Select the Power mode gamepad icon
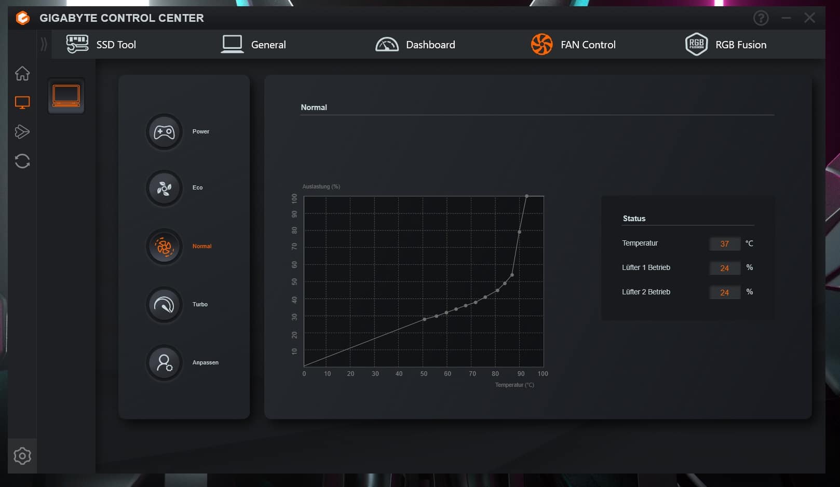Screen dimensions: 840x487 coord(164,132)
